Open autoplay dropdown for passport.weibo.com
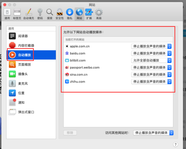Image resolution: width=186 pixels, height=149 pixels. [x=151, y=67]
